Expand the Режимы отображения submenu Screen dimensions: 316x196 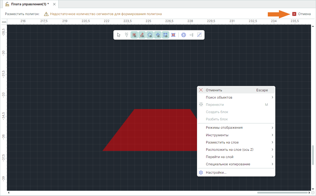pos(224,128)
